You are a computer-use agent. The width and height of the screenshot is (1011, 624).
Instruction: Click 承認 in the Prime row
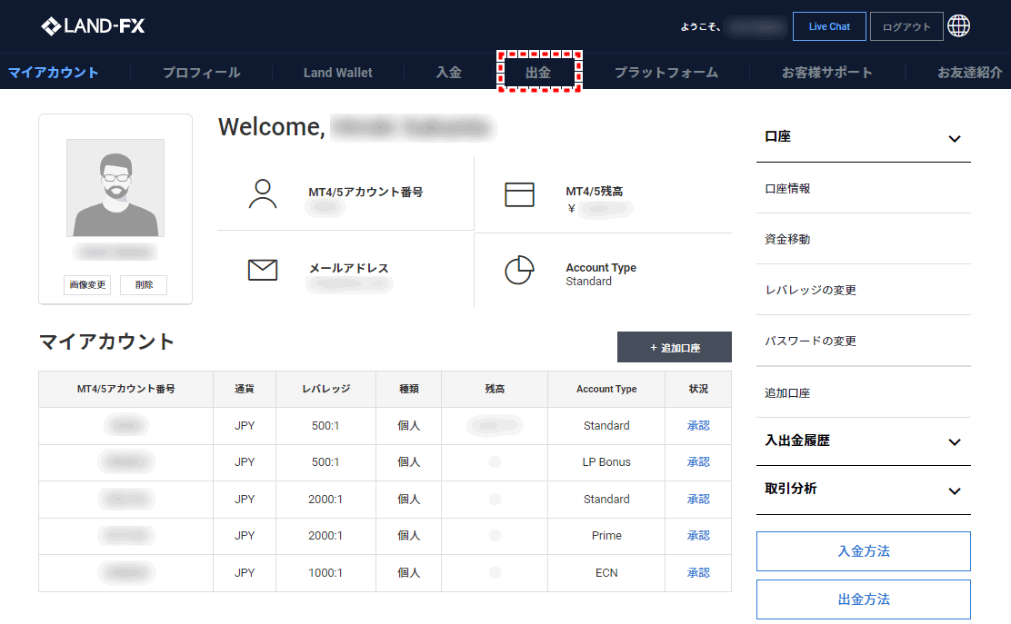click(698, 535)
